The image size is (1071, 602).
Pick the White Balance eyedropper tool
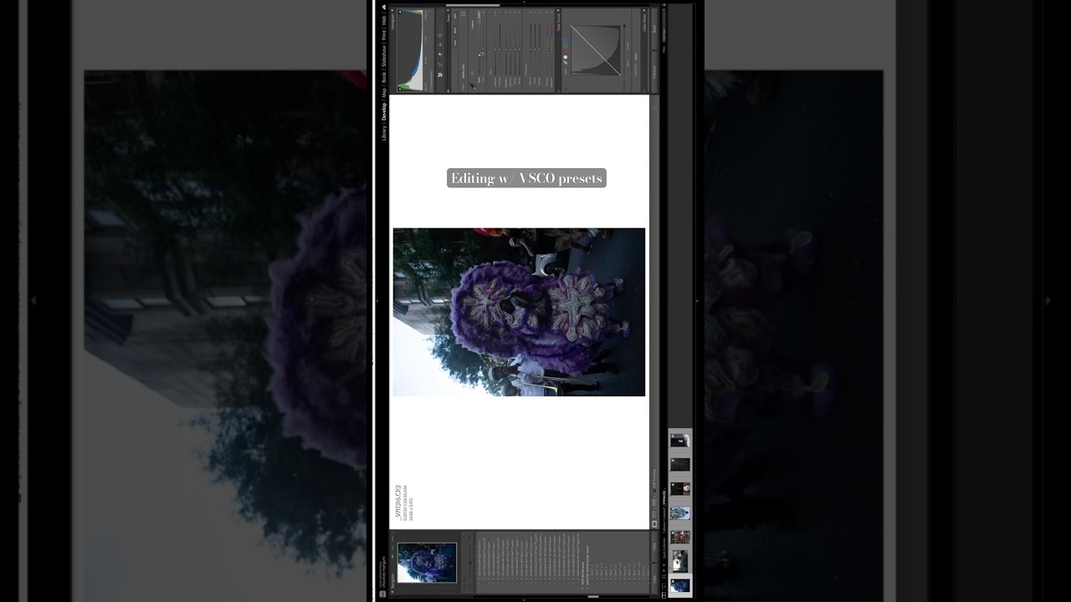[473, 85]
